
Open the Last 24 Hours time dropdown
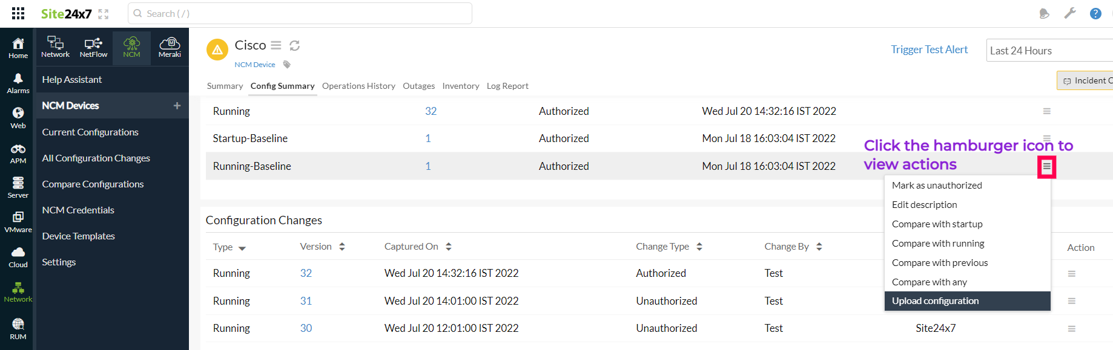[x=1049, y=51]
